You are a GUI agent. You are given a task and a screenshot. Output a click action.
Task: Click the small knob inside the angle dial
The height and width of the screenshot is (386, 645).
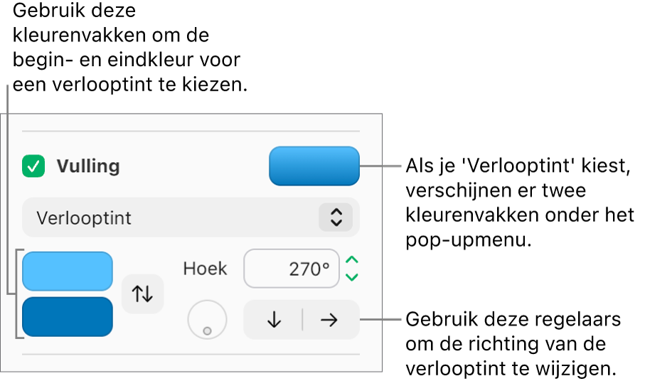coord(208,331)
